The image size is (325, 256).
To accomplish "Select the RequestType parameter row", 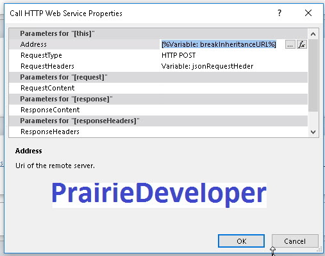I will point(158,55).
